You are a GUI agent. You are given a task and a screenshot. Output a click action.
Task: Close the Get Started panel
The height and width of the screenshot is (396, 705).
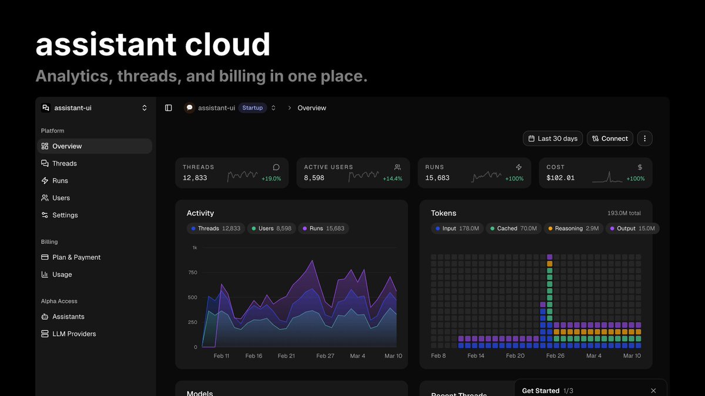point(653,391)
